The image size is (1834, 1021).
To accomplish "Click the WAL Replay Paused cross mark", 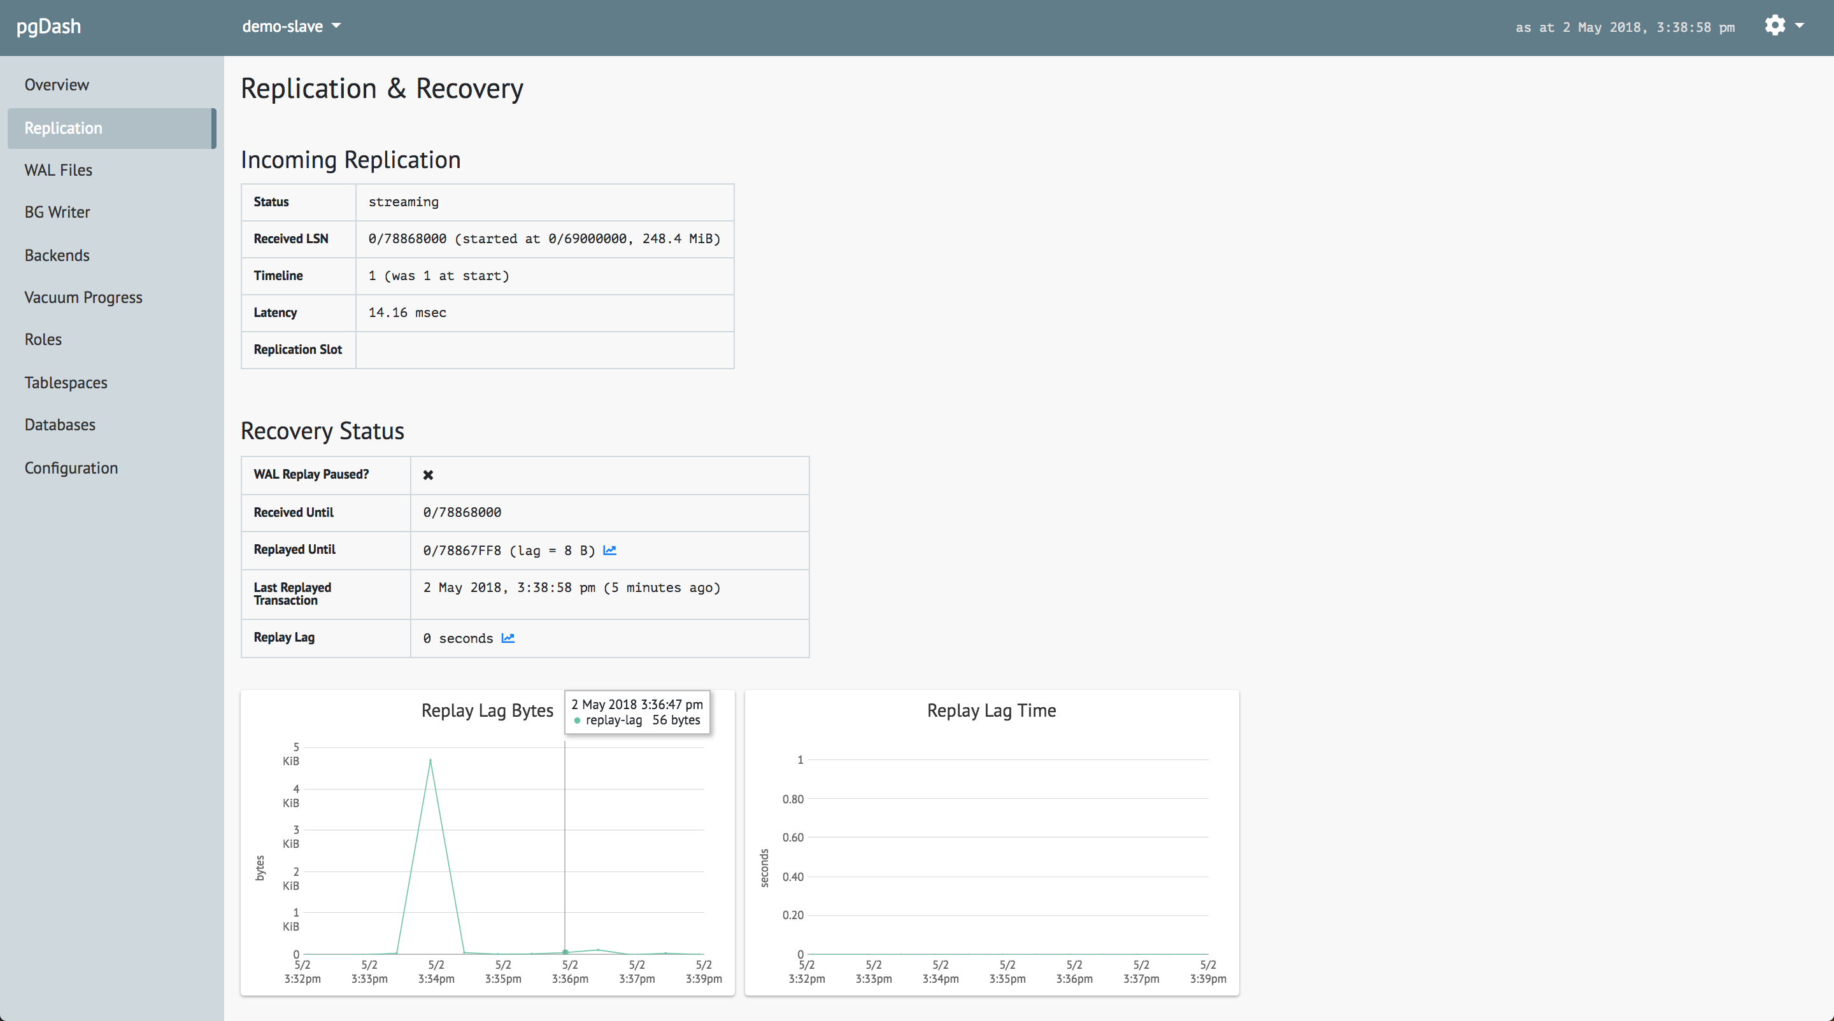I will [x=428, y=475].
